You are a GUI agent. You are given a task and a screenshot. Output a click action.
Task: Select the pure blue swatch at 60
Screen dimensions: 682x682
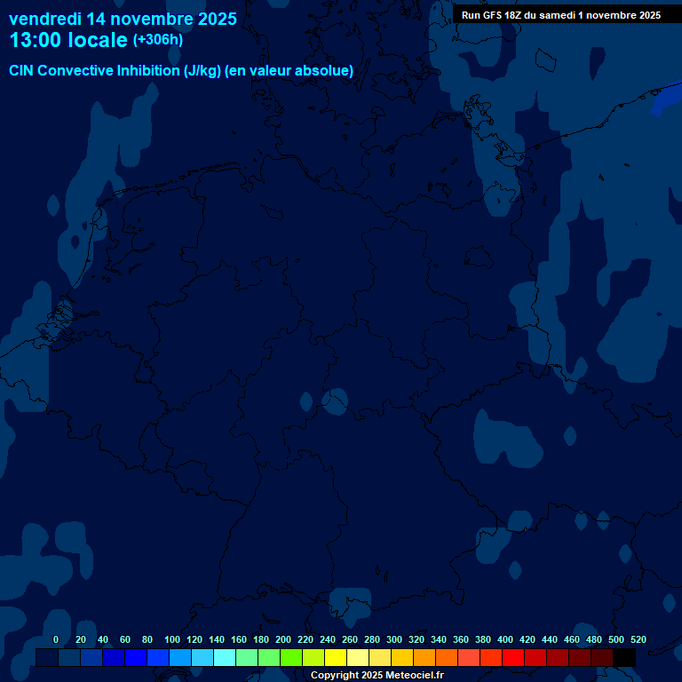(x=136, y=657)
